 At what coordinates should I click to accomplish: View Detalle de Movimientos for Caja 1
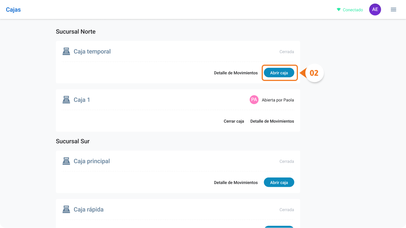click(x=272, y=121)
